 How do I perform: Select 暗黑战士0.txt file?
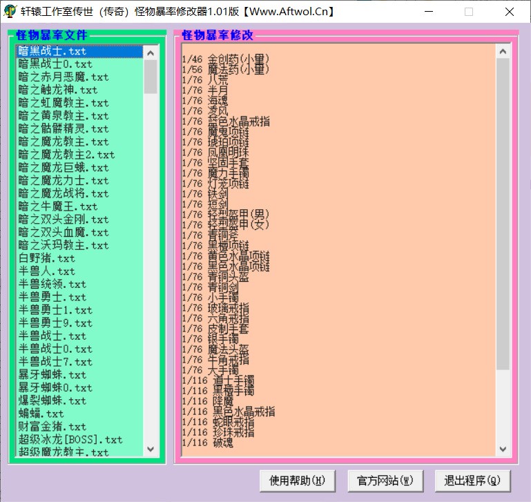click(x=79, y=64)
